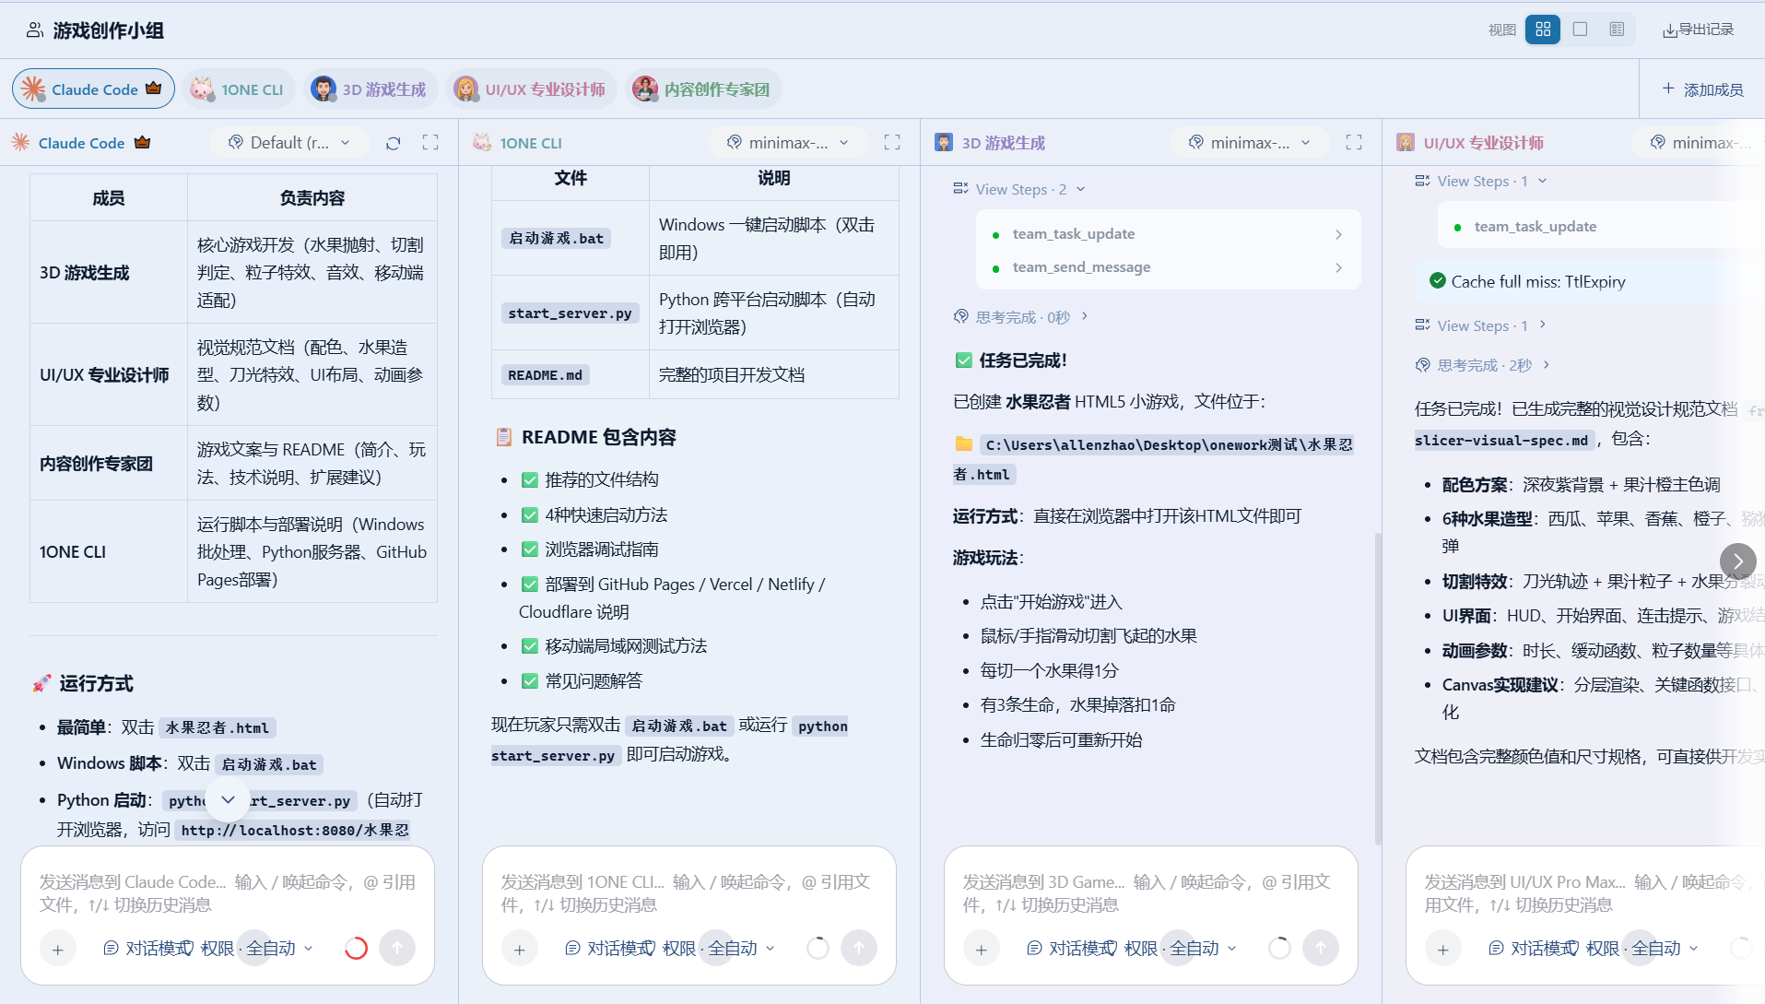Viewport: 1765px width, 1004px height.
Task: Click the gray spinner in 1ONE CLI input
Action: click(818, 948)
